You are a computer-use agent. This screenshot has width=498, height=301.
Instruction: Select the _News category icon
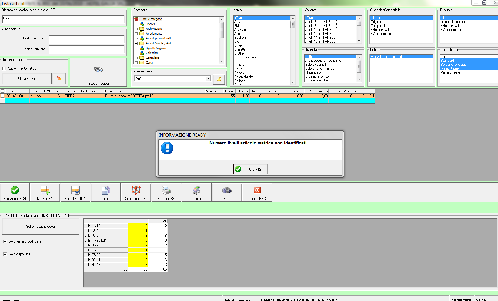click(142, 24)
